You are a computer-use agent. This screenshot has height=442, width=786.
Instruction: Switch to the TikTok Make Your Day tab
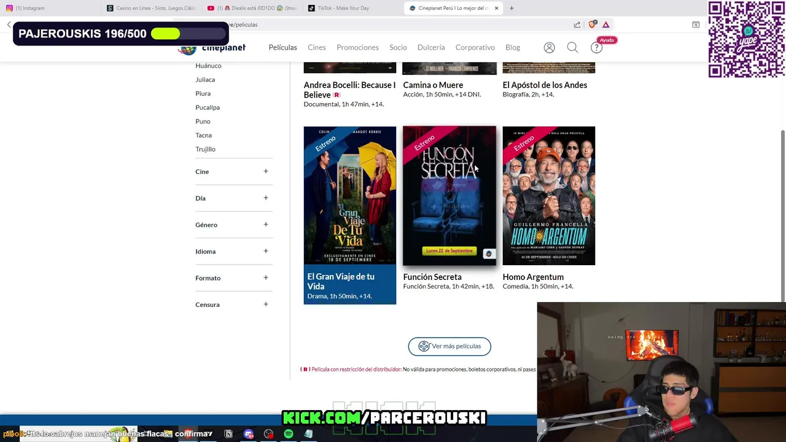pyautogui.click(x=352, y=8)
